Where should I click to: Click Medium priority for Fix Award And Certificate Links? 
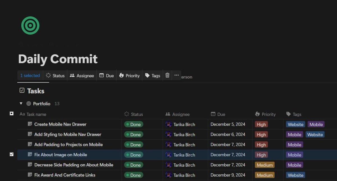(x=265, y=175)
